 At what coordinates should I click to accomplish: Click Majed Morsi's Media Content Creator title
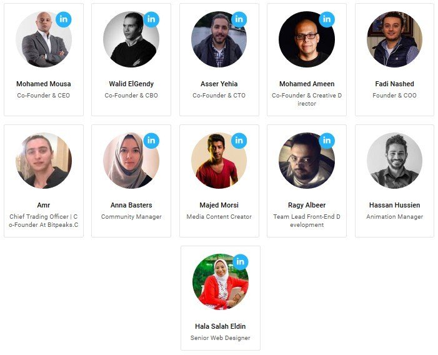(x=219, y=216)
